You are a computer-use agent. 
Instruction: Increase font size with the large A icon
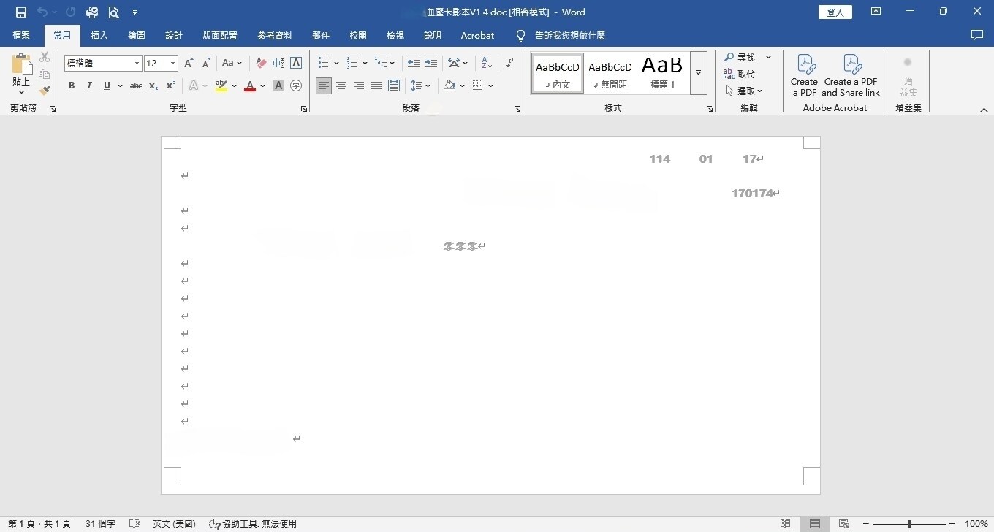pos(189,64)
